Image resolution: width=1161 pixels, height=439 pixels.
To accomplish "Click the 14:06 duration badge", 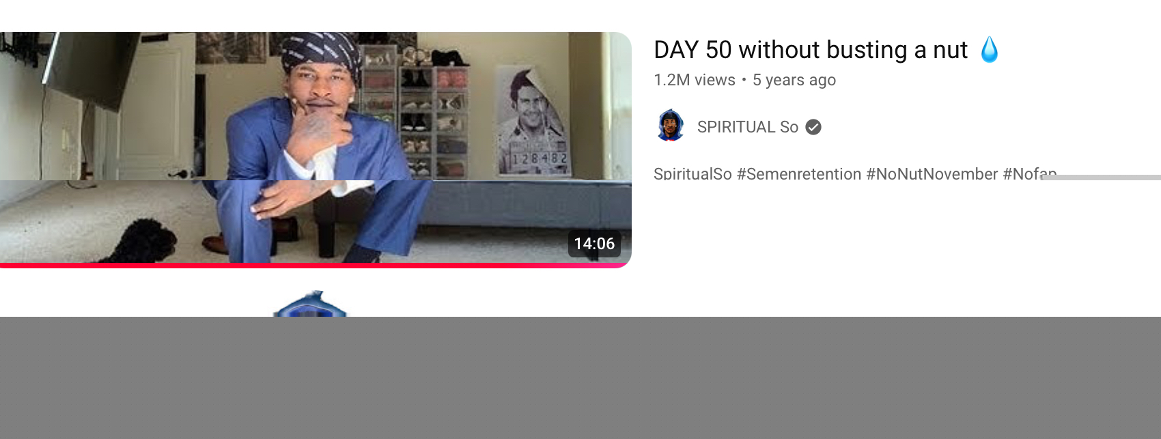I will point(594,244).
